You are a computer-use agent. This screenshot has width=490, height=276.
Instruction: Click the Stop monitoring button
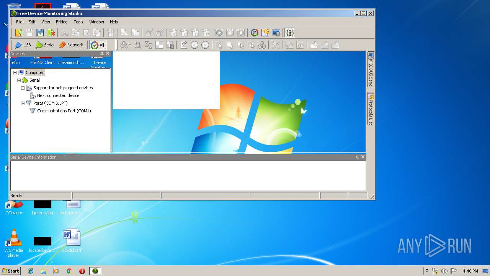(x=240, y=33)
